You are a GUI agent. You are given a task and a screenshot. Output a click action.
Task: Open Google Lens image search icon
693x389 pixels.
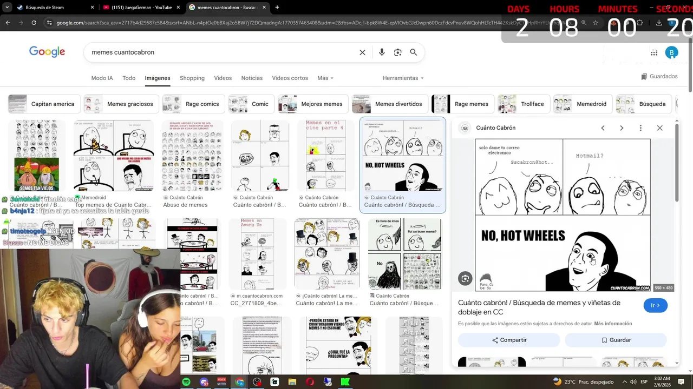tap(397, 52)
